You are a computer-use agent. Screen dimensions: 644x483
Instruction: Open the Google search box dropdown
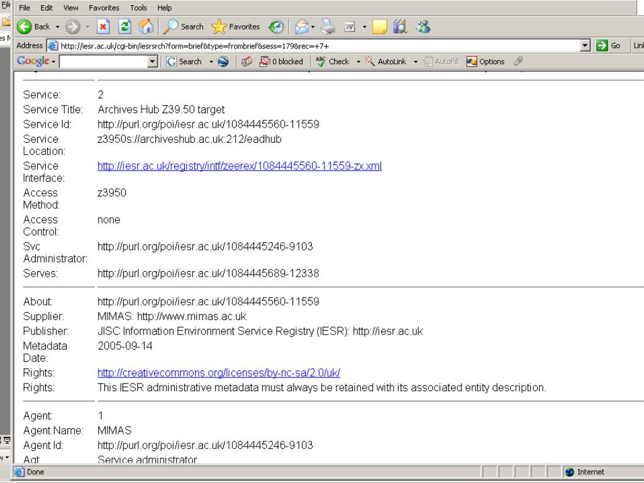pos(152,62)
